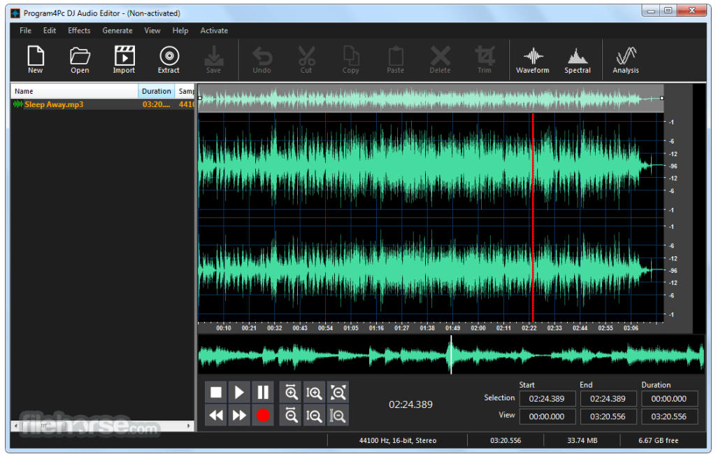Pause playback
This screenshot has width=716, height=457.
[x=263, y=393]
